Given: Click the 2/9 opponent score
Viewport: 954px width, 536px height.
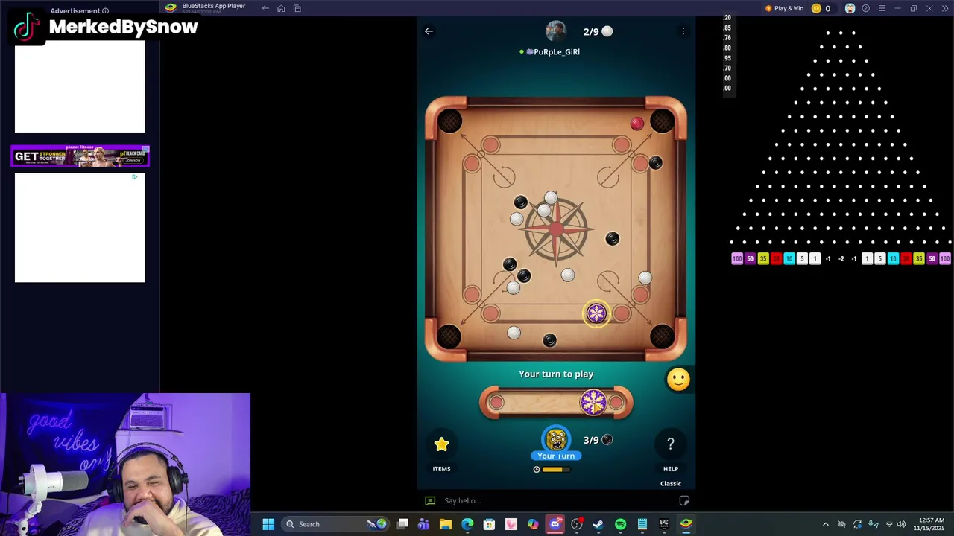Looking at the screenshot, I should [x=598, y=31].
